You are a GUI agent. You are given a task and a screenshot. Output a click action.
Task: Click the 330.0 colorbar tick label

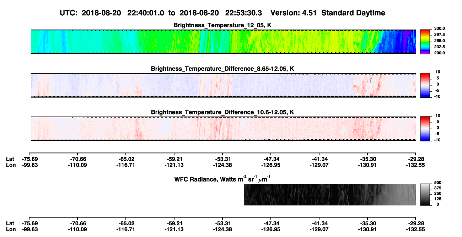pos(439,28)
